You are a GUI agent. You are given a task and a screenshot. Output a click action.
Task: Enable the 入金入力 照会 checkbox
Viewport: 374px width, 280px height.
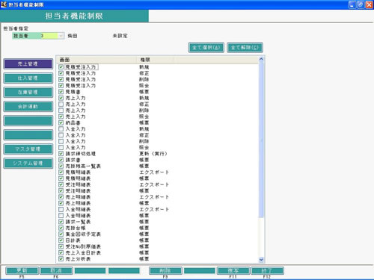61,148
